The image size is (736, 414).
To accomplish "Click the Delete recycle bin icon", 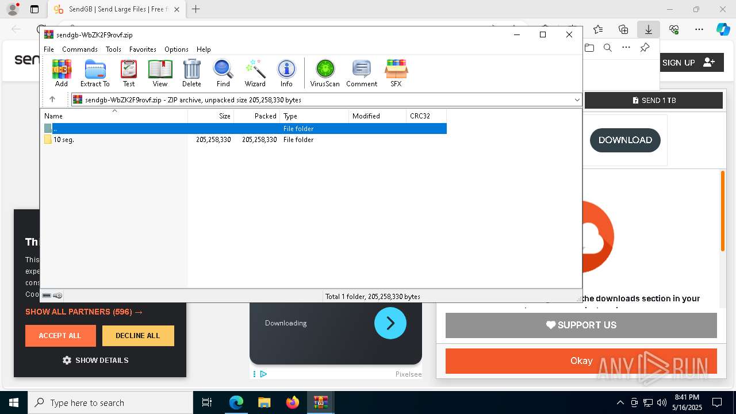I will pos(191,73).
